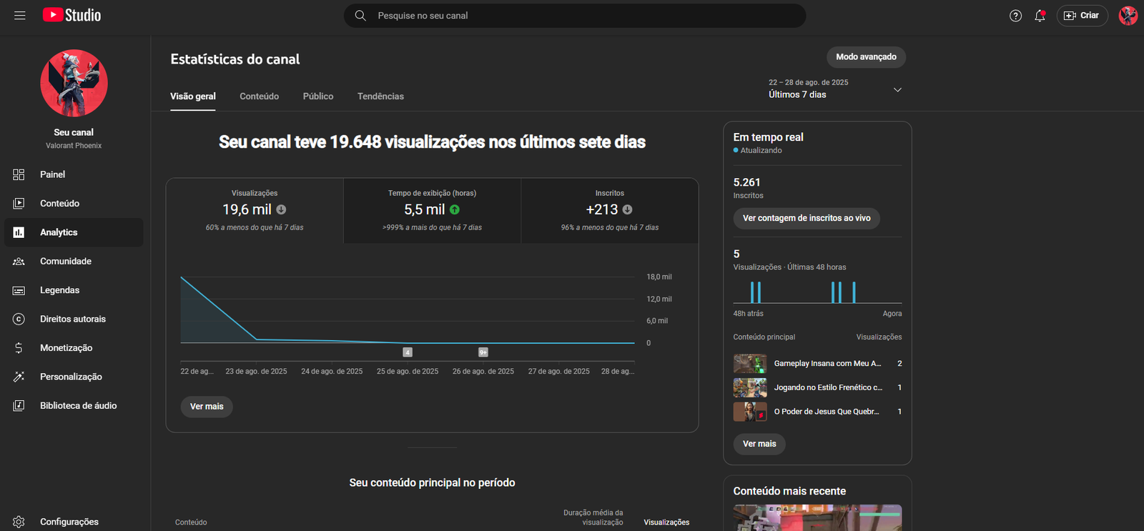
Task: Switch to the Tendências tab
Action: pyautogui.click(x=380, y=96)
